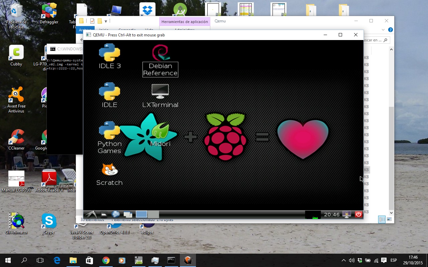This screenshot has width=428, height=267.
Task: Show hidden icons in the Windows system tray
Action: tap(343, 260)
